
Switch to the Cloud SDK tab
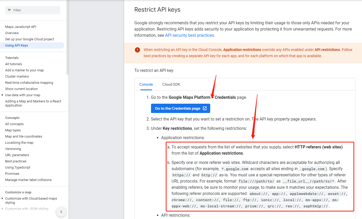171,84
